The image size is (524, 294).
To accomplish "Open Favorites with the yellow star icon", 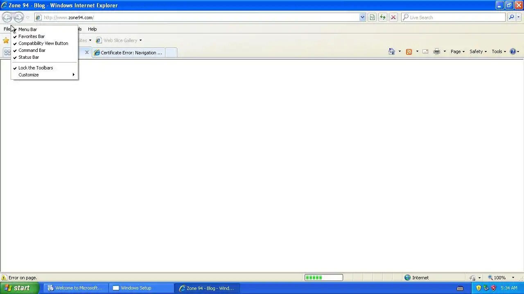I will (6, 40).
